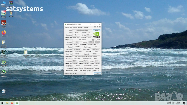Screen dimensions: 187x105
Task: Toggle the OpenGL checkbox
Action: [x=93, y=71]
